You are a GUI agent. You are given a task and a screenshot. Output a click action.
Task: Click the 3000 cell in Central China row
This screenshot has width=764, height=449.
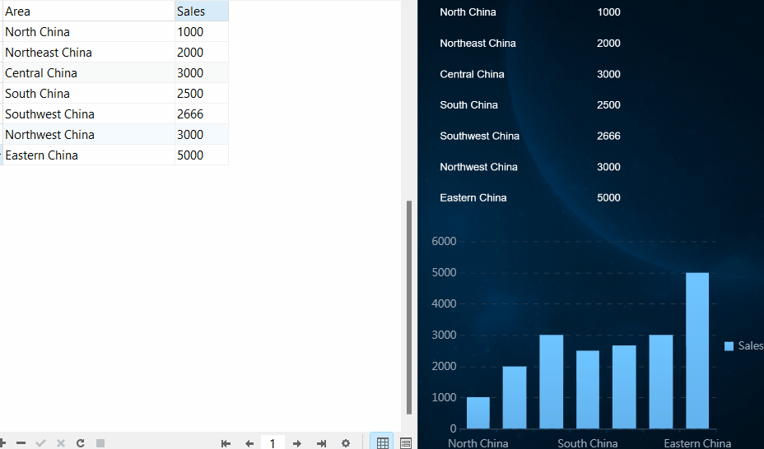(201, 72)
